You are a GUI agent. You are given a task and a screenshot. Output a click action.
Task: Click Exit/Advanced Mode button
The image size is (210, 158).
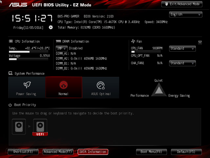[x=182, y=4]
